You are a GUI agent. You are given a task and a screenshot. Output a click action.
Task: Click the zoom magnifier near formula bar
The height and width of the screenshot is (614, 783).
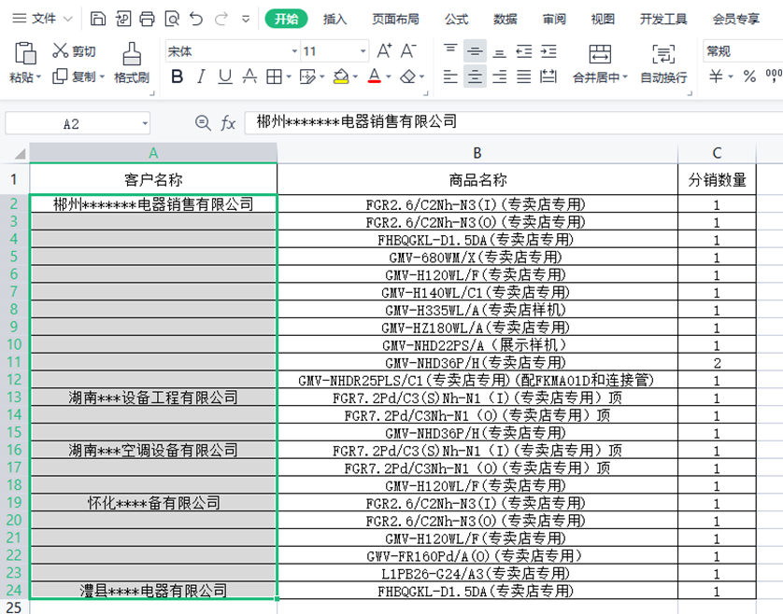pos(203,122)
